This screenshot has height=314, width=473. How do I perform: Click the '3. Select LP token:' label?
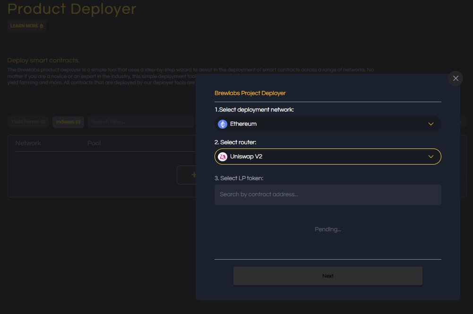click(x=239, y=178)
